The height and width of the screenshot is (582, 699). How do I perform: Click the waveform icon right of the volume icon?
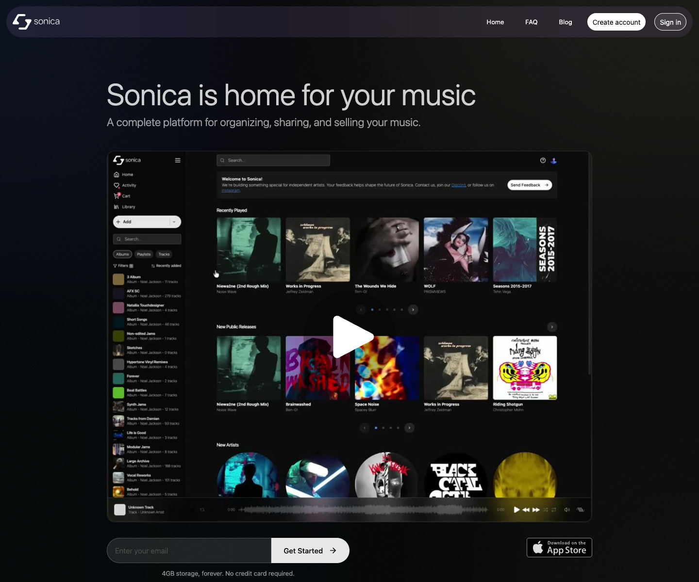(580, 510)
